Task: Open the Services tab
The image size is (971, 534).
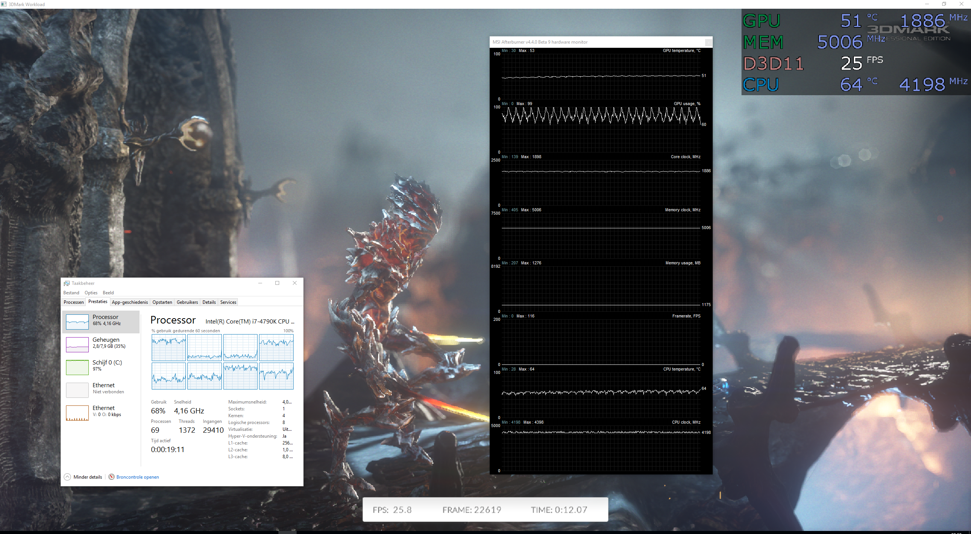Action: click(x=228, y=302)
